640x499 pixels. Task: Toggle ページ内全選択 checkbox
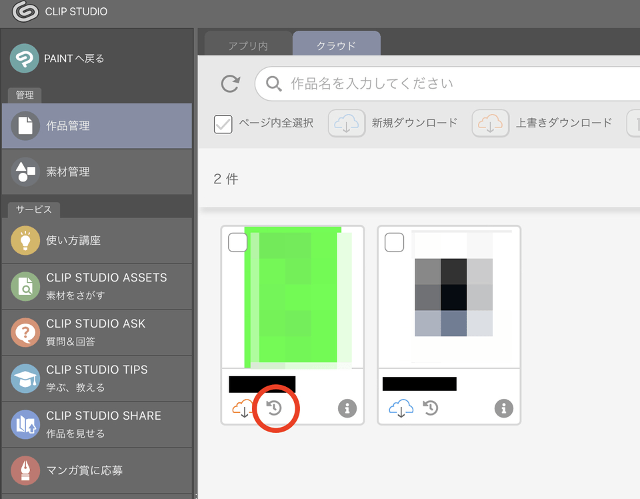pyautogui.click(x=223, y=124)
